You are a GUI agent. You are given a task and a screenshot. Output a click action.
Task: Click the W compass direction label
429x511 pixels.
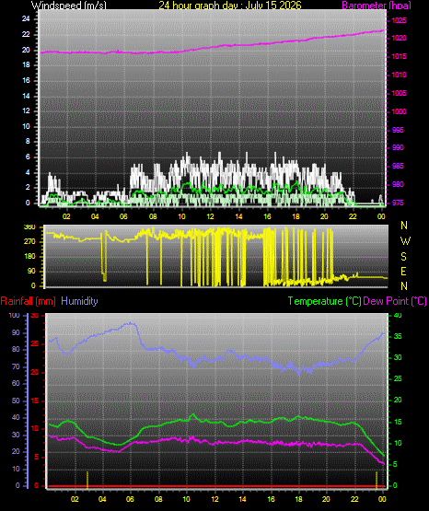coord(405,241)
